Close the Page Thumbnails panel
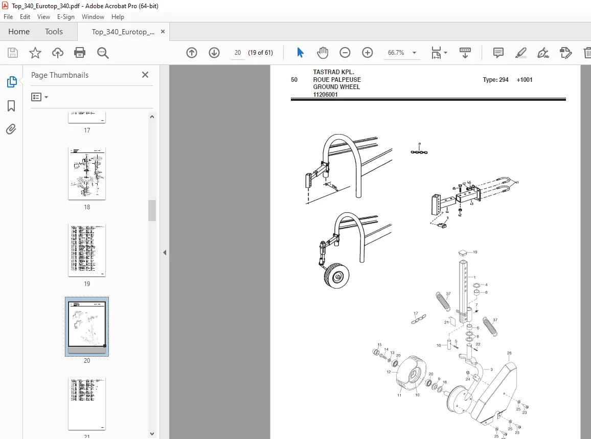The width and height of the screenshot is (591, 439). point(145,75)
